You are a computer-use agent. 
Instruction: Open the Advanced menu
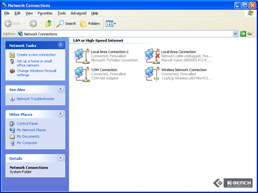pos(78,13)
